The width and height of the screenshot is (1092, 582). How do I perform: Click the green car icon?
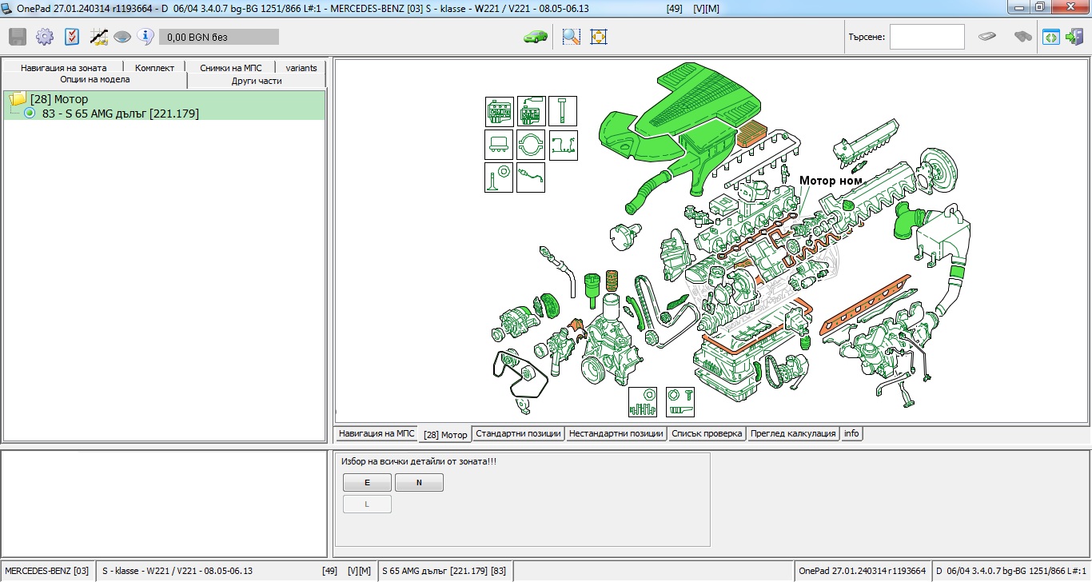tap(536, 37)
